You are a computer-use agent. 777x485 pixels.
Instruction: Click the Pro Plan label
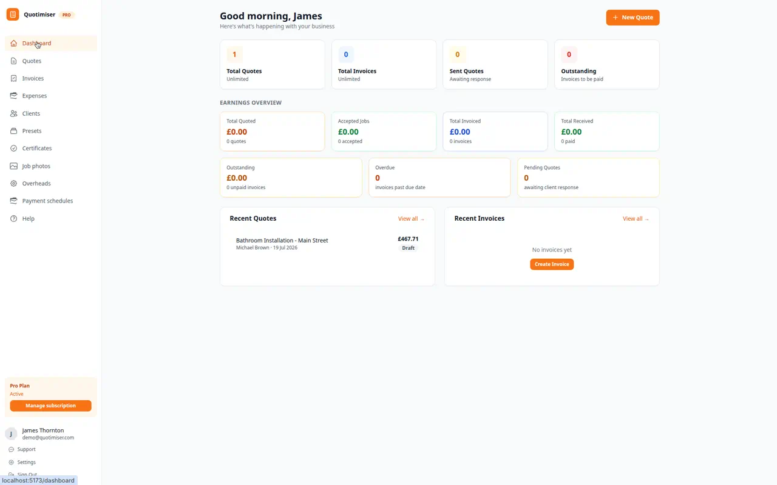pos(20,386)
